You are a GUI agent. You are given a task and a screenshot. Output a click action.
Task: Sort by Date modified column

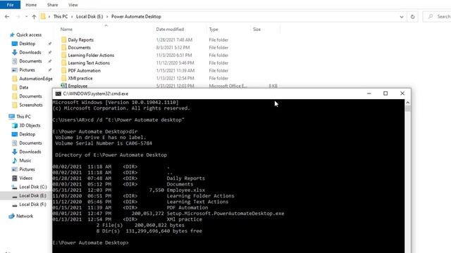(x=170, y=30)
